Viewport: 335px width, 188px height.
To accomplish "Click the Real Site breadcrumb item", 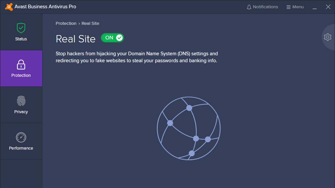I will tap(90, 23).
